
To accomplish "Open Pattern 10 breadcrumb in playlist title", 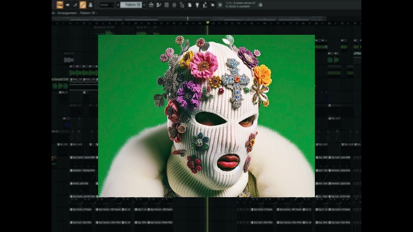I will click(x=87, y=13).
